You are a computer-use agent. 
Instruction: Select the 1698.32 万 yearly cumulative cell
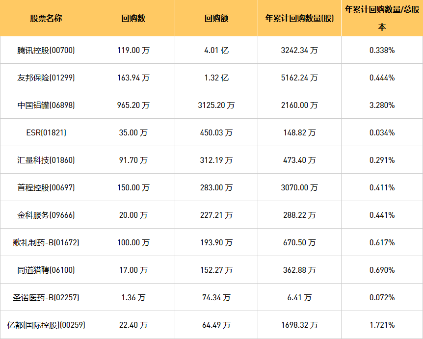click(x=299, y=325)
